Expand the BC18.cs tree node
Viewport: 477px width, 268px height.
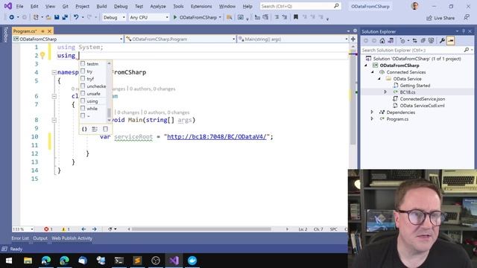coord(385,92)
